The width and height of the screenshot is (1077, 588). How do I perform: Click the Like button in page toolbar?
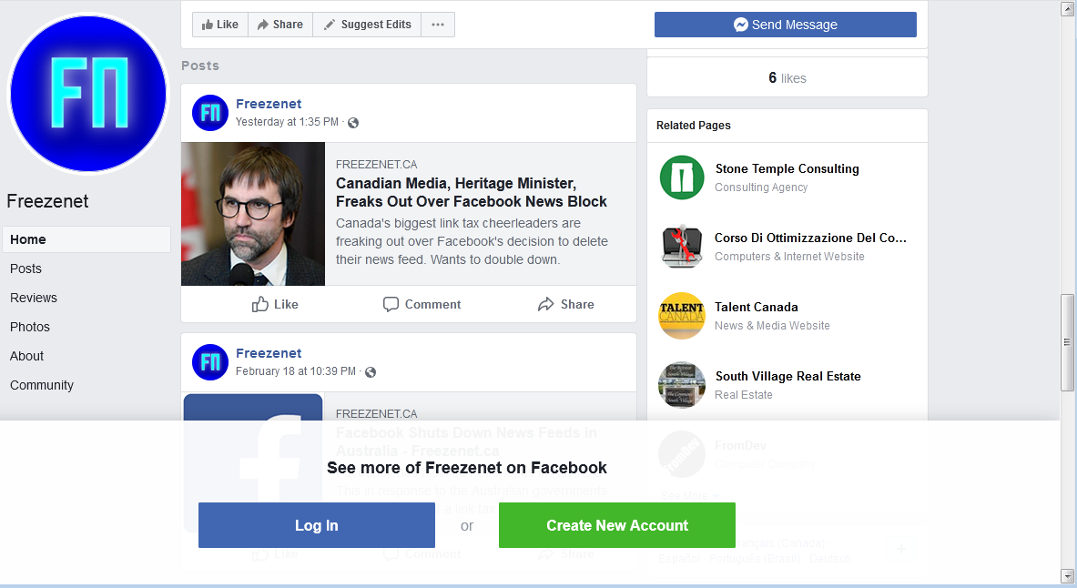(220, 25)
